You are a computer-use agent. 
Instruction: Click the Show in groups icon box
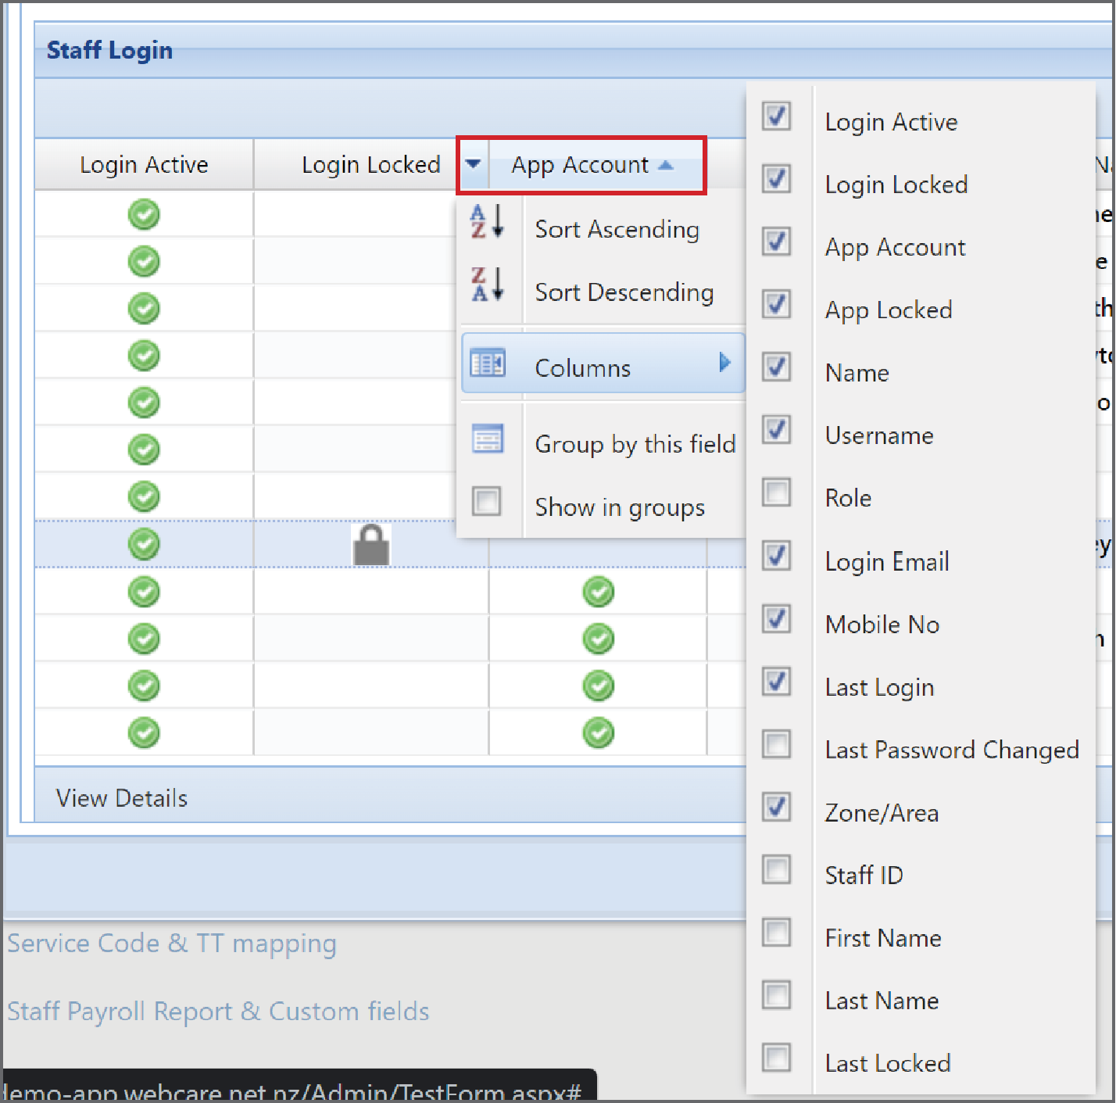[x=488, y=501]
